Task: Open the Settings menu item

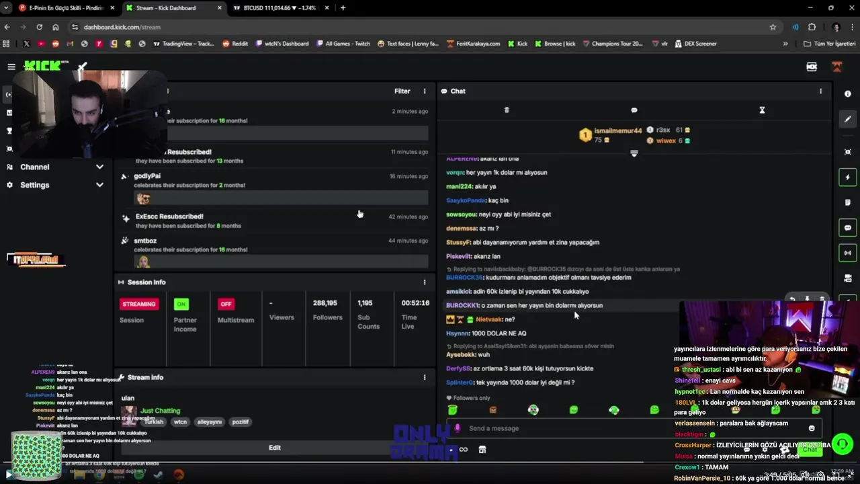Action: coord(54,185)
